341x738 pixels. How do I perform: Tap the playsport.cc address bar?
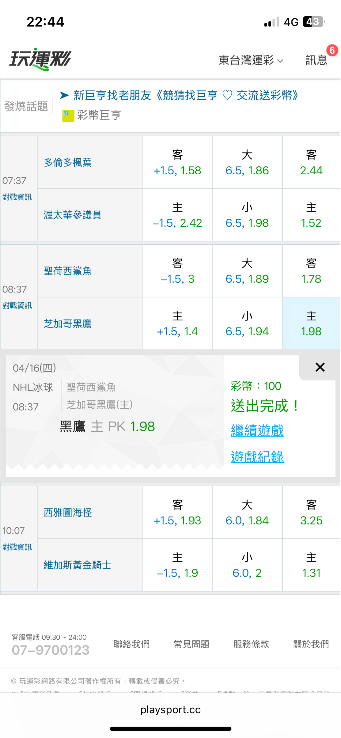pos(170,710)
